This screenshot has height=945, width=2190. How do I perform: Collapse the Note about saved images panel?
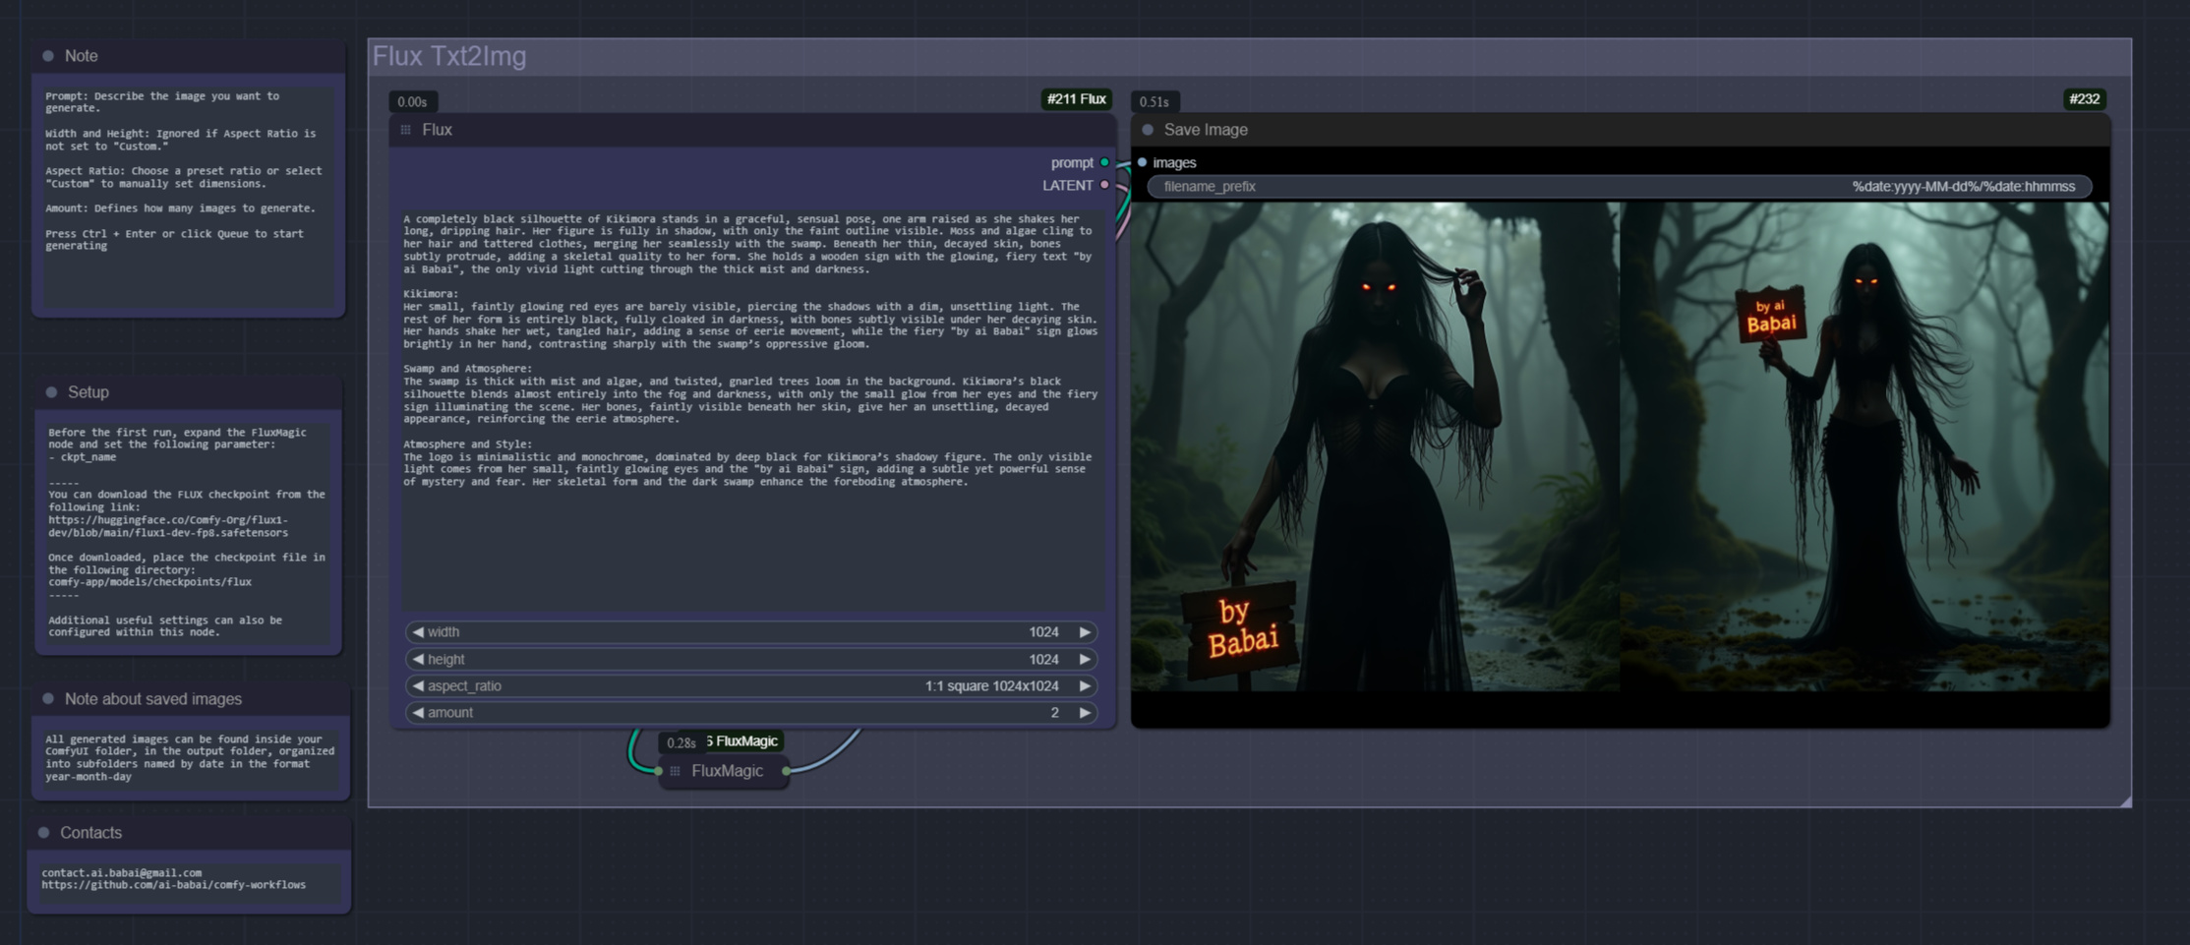click(x=47, y=698)
